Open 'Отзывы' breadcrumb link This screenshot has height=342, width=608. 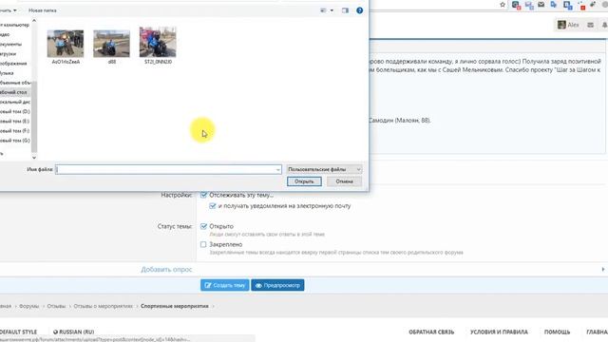click(56, 306)
